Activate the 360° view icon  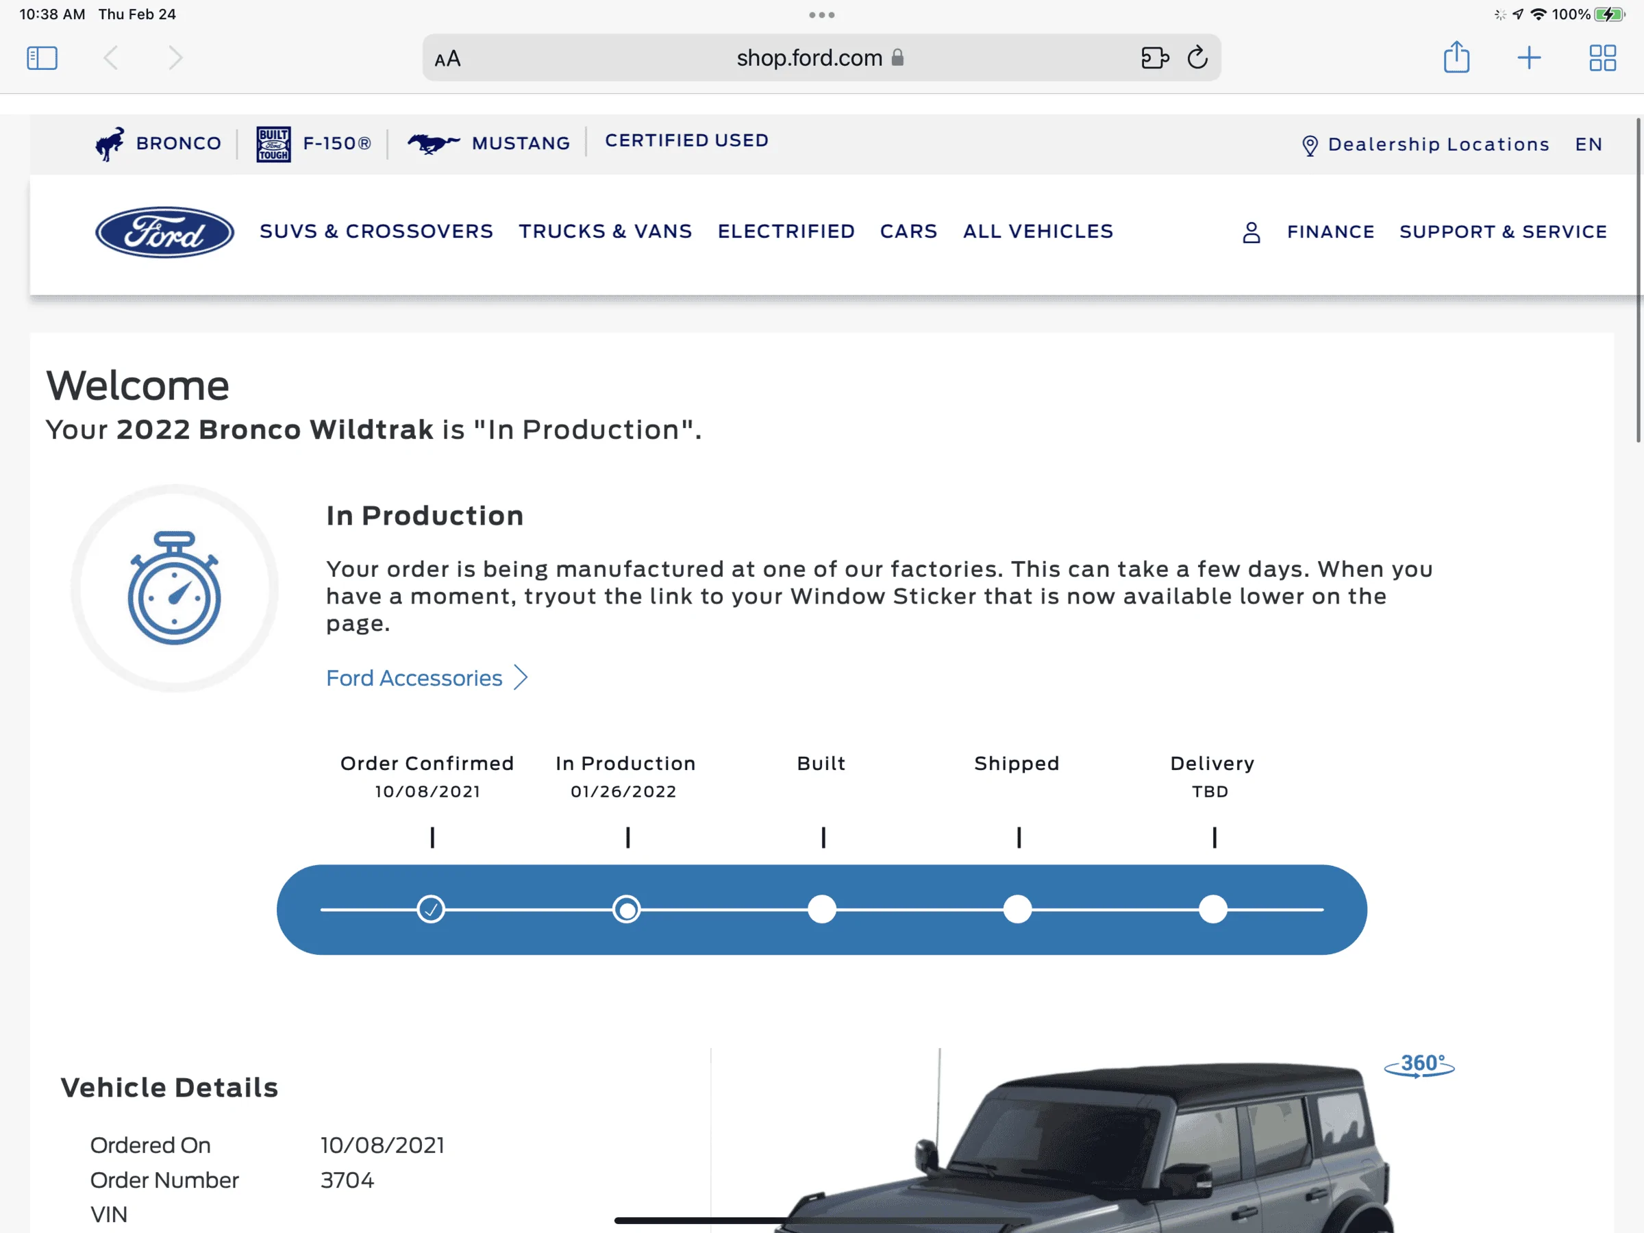(x=1419, y=1065)
